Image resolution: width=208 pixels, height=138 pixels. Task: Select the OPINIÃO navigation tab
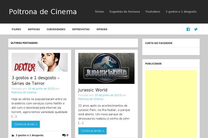(x=102, y=29)
